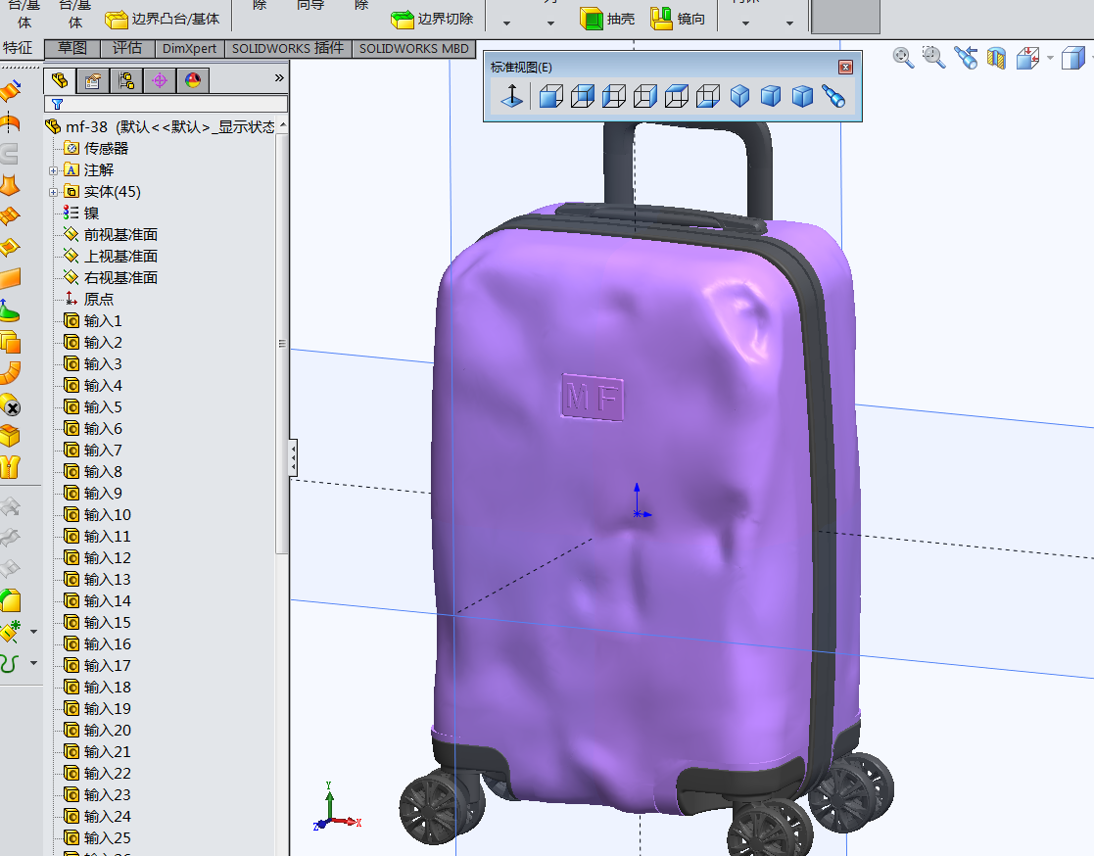Select the Back standard view cube
The image size is (1094, 856).
click(583, 96)
